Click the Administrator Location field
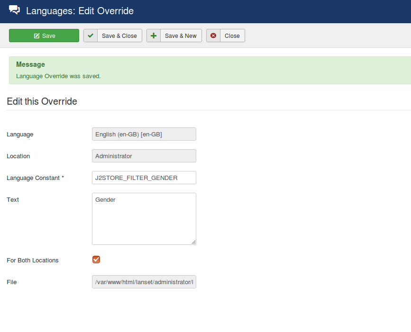Viewport: 411px width, 332px height. click(144, 156)
